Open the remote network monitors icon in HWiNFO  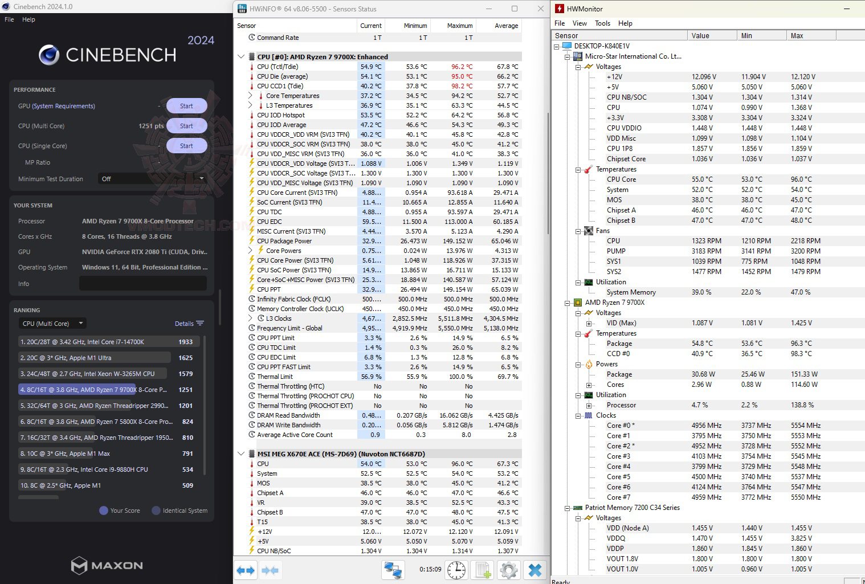click(393, 570)
